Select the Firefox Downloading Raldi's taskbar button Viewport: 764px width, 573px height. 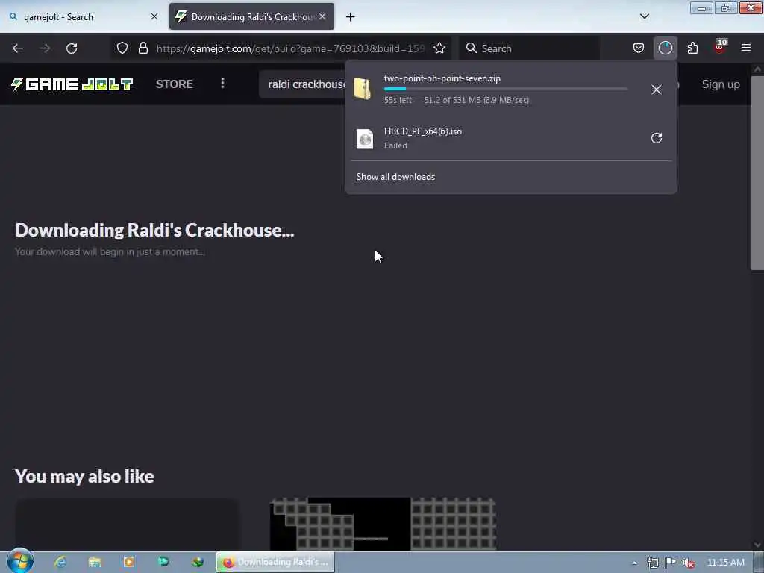click(x=275, y=563)
